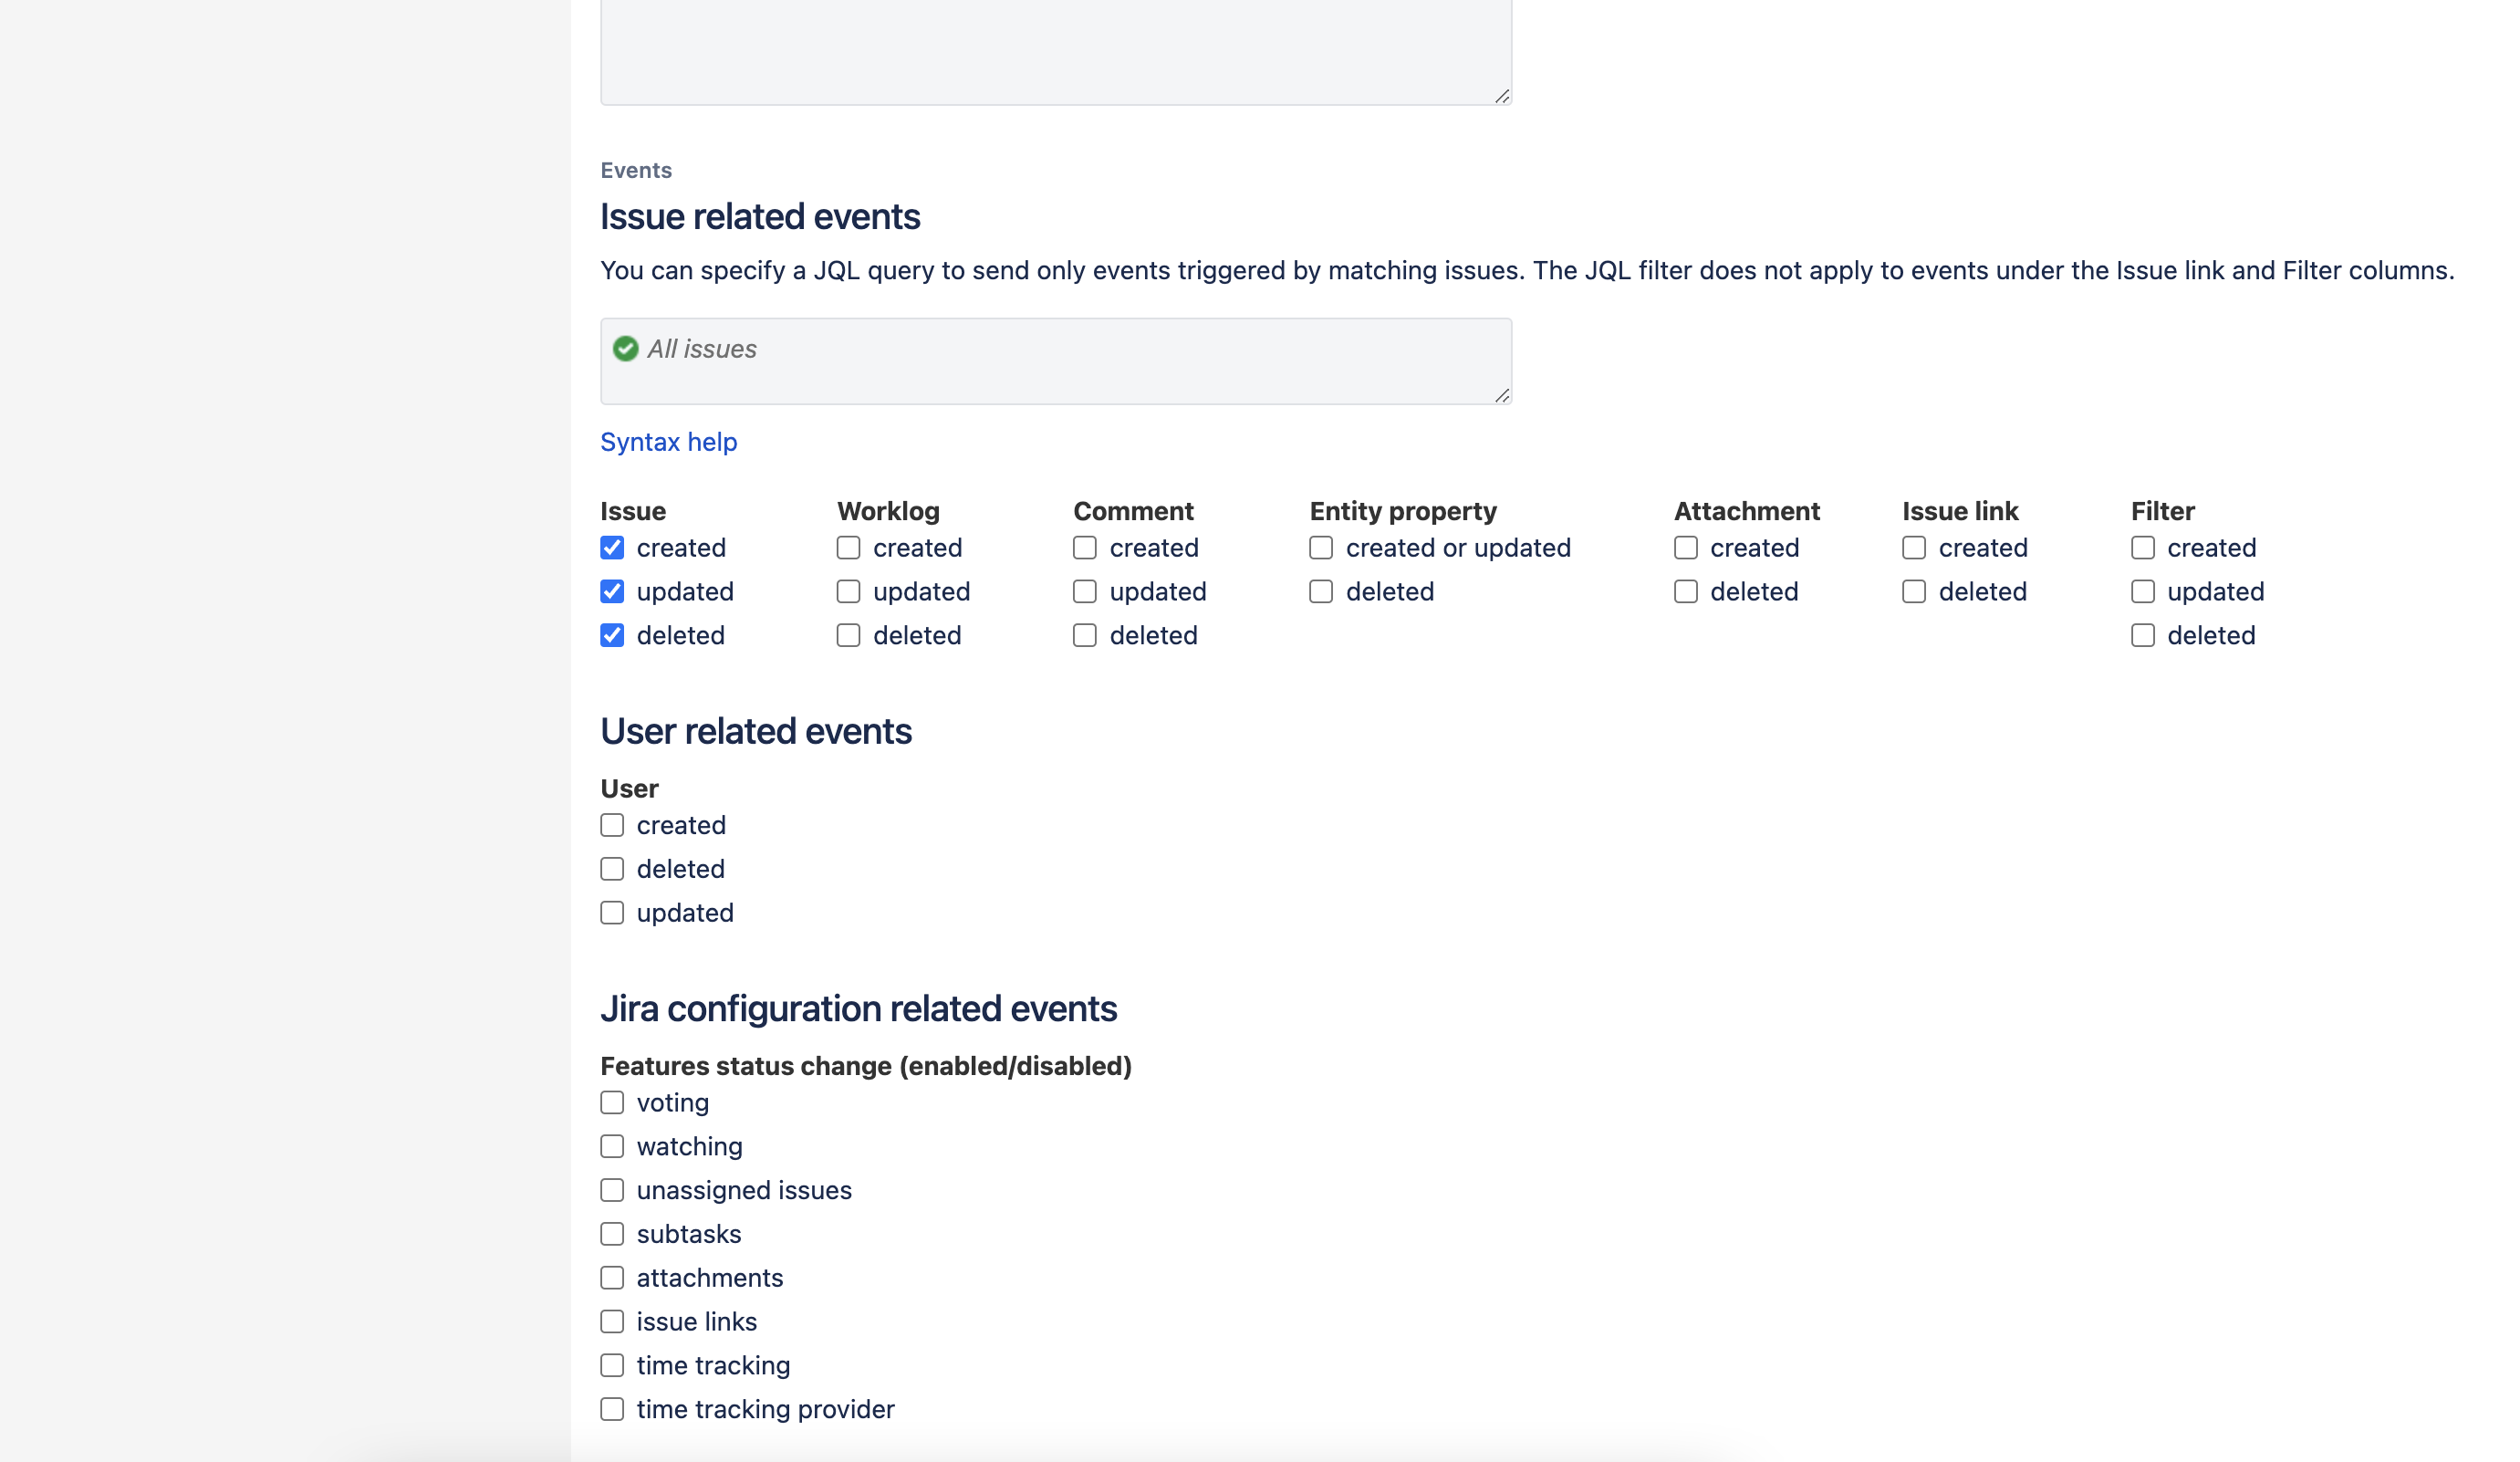
Task: Enable time tracking provider event
Action: [612, 1408]
